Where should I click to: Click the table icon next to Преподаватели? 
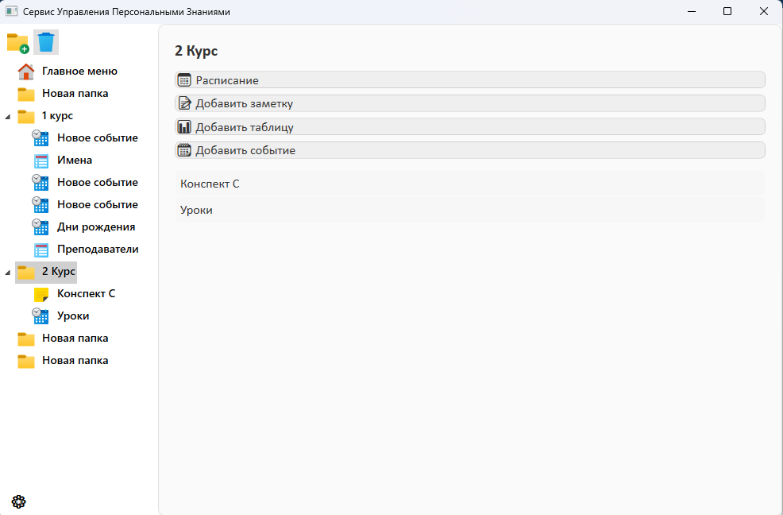41,250
